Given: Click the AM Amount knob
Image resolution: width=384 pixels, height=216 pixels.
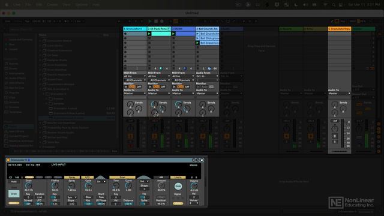Looking at the screenshot, I should point(161,185).
